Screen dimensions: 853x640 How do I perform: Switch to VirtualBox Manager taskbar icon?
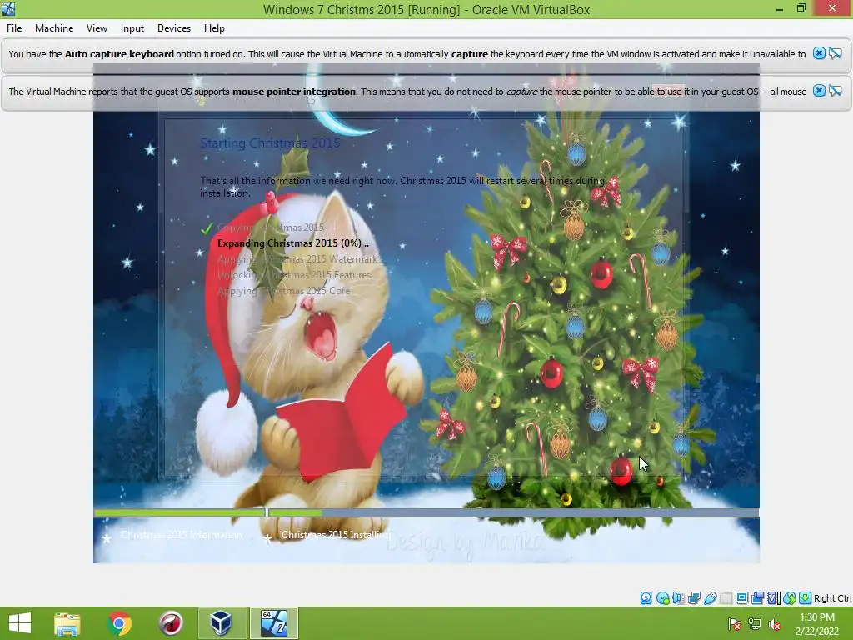click(222, 623)
